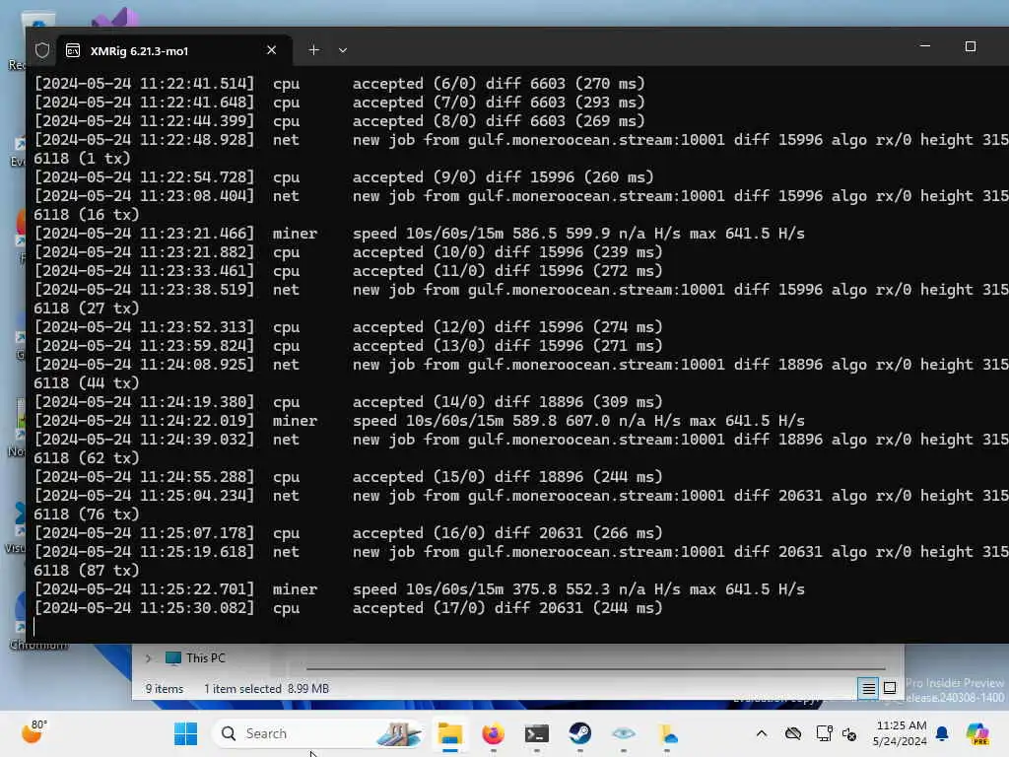
Task: Click the command prompt icon on the XMRig tab
Action: tap(73, 50)
